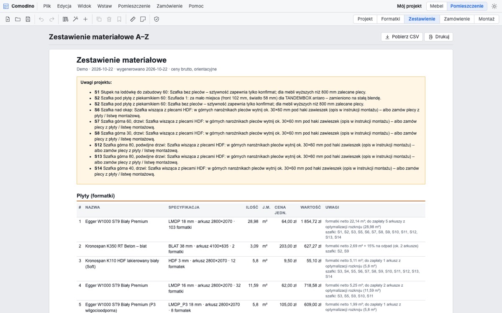Open the Widok menu
502x313 pixels.
[85, 6]
